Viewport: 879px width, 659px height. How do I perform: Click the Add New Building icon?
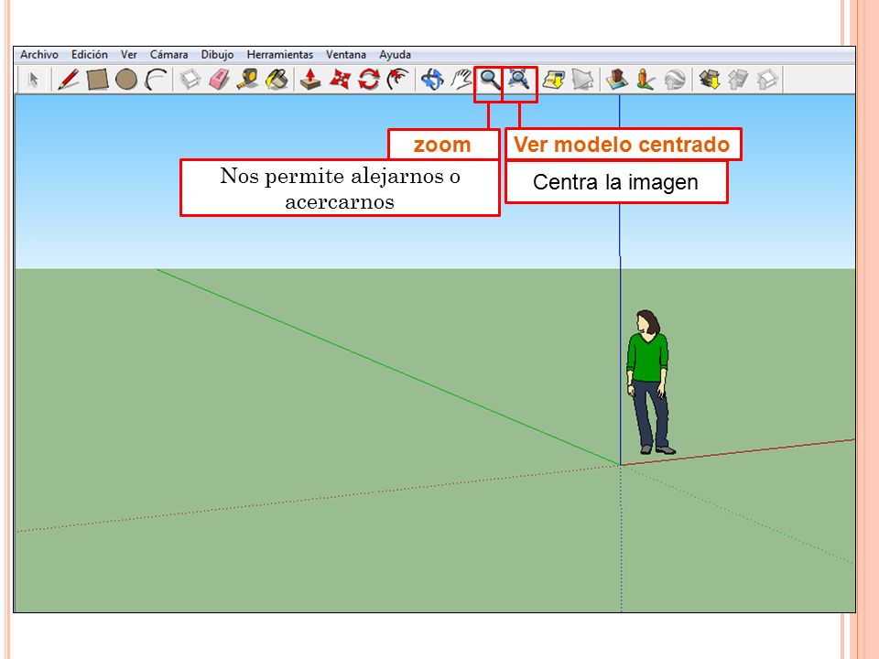point(616,80)
